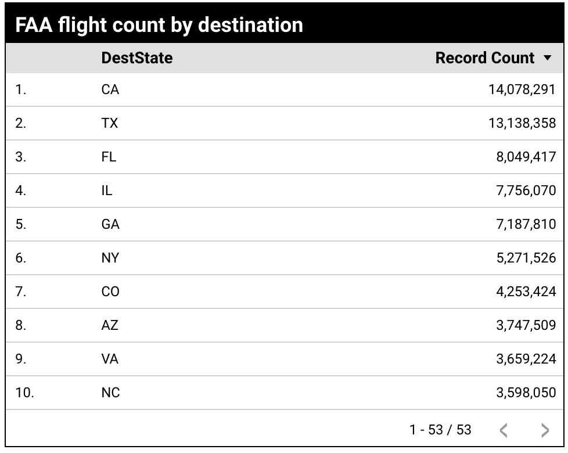Image resolution: width=568 pixels, height=453 pixels.
Task: Click row number 10 cell
Action: [25, 393]
